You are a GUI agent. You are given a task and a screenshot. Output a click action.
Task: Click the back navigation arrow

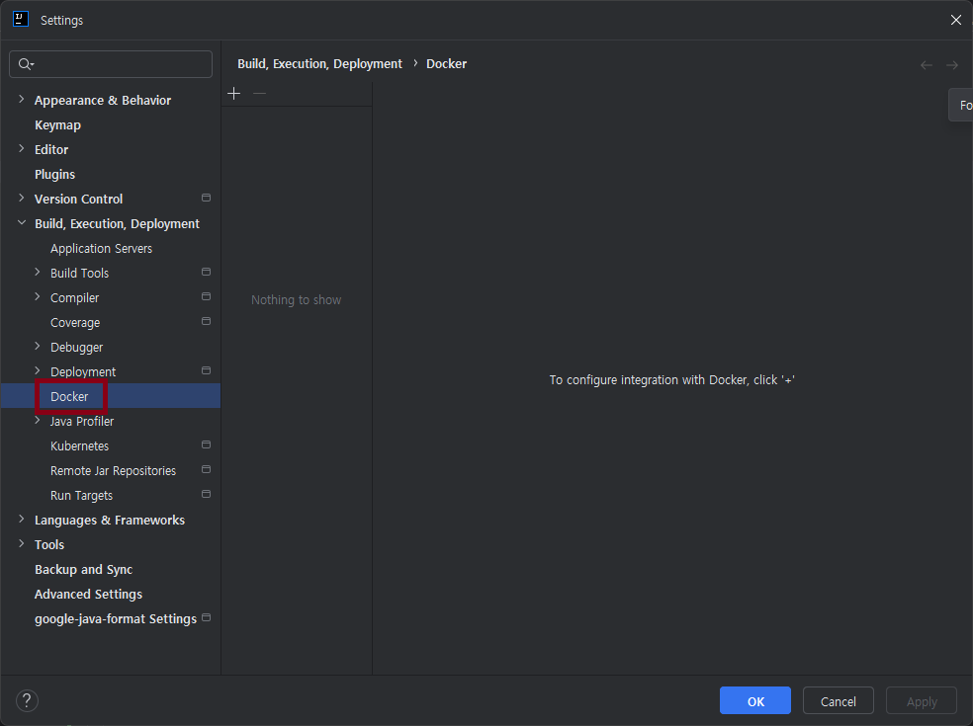tap(926, 65)
